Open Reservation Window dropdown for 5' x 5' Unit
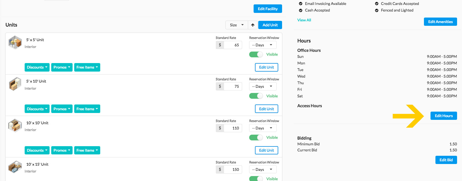 point(263,45)
